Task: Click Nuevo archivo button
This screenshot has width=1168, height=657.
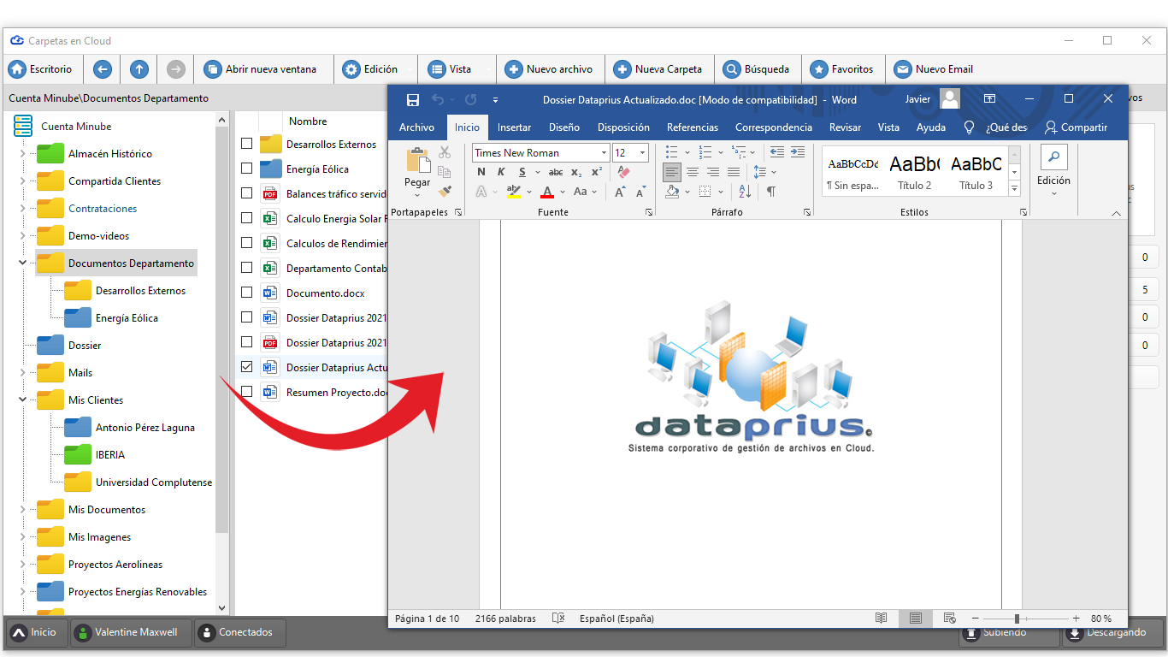Action: click(x=549, y=69)
